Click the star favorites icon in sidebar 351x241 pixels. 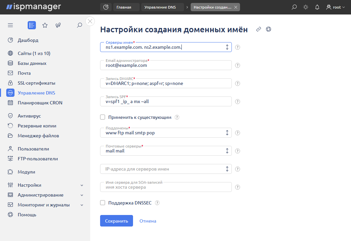pos(45,25)
